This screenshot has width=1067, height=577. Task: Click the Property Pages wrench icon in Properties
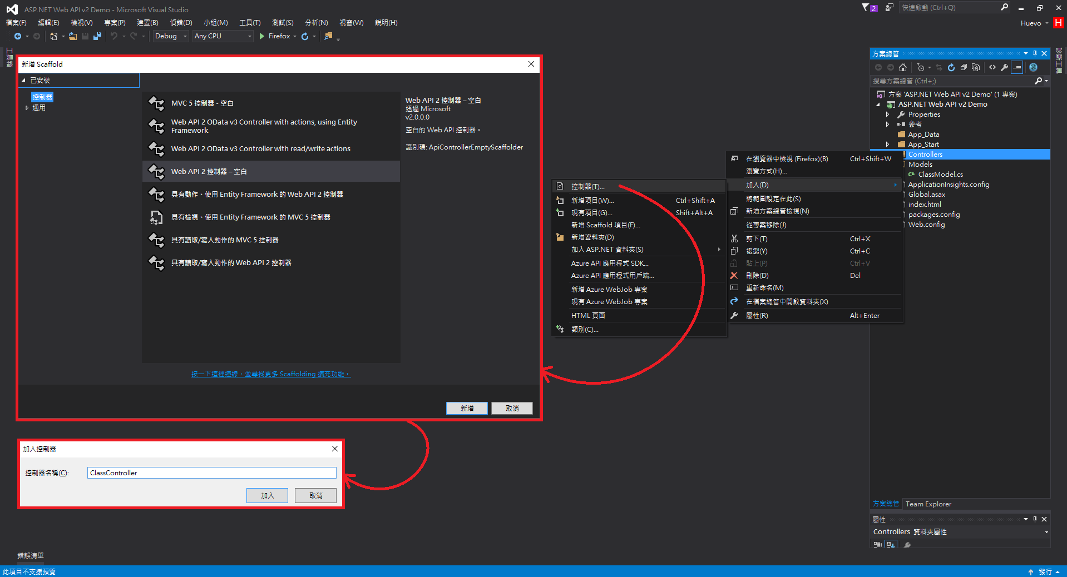click(907, 545)
